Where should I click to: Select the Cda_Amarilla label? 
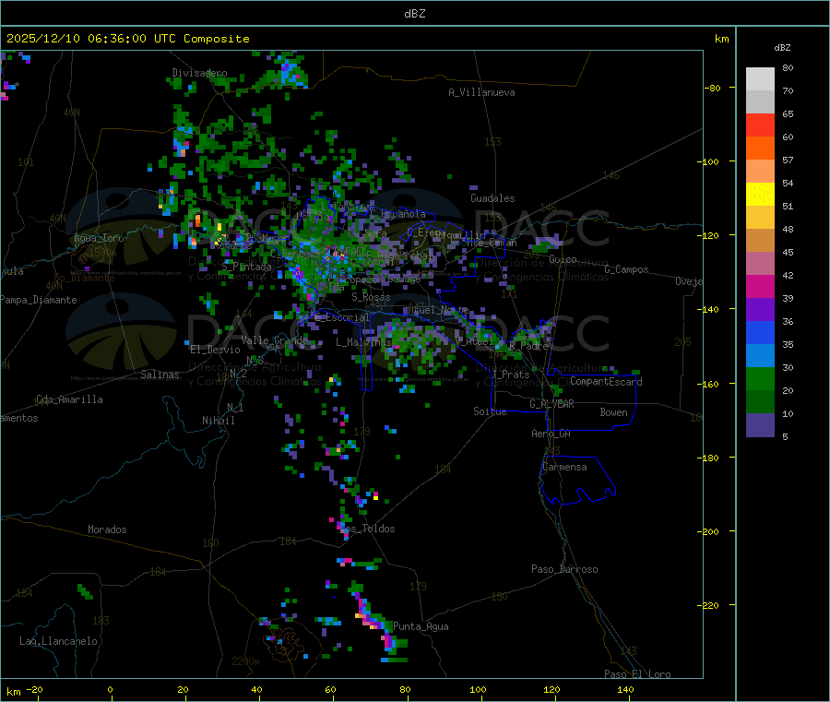click(69, 399)
